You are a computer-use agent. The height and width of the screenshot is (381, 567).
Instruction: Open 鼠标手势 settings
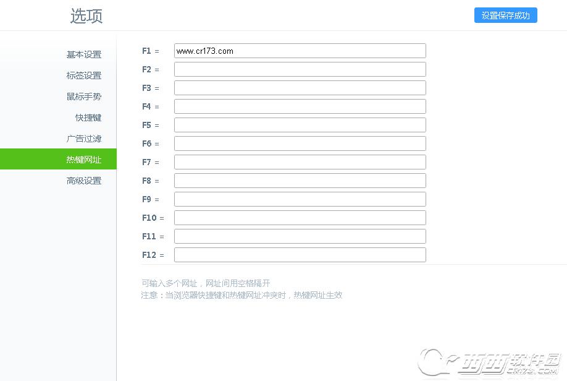[x=83, y=96]
